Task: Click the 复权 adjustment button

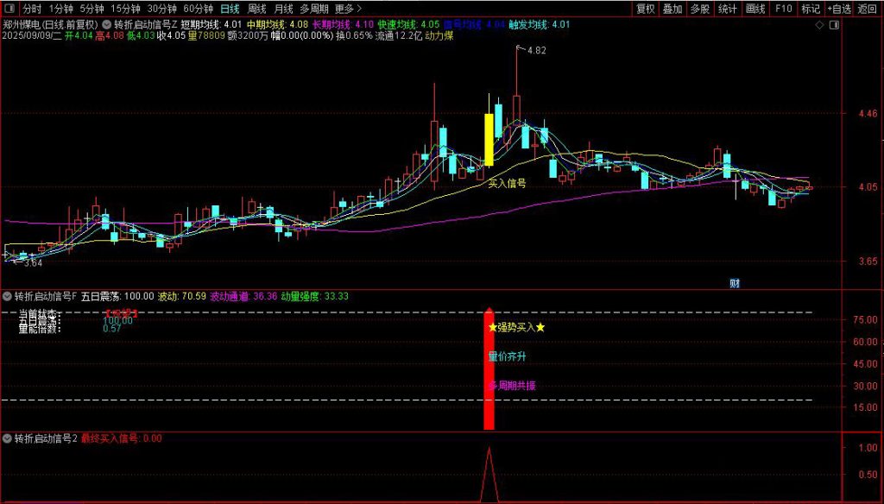Action: click(646, 9)
